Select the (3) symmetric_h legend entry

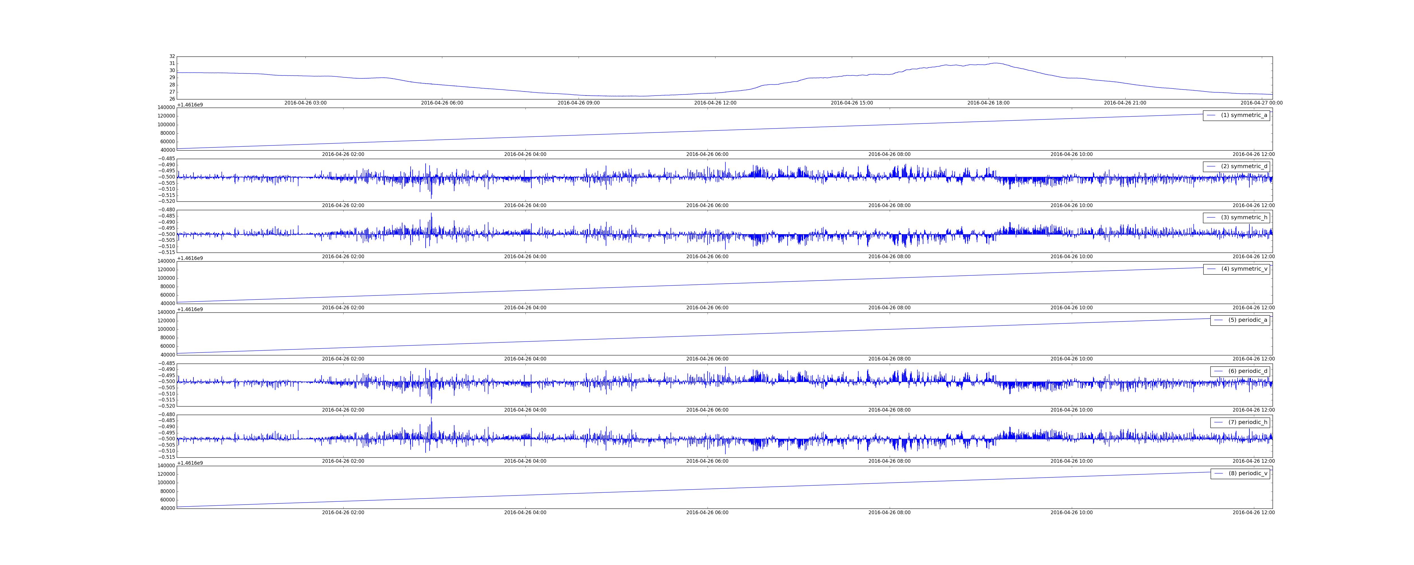tap(1244, 218)
